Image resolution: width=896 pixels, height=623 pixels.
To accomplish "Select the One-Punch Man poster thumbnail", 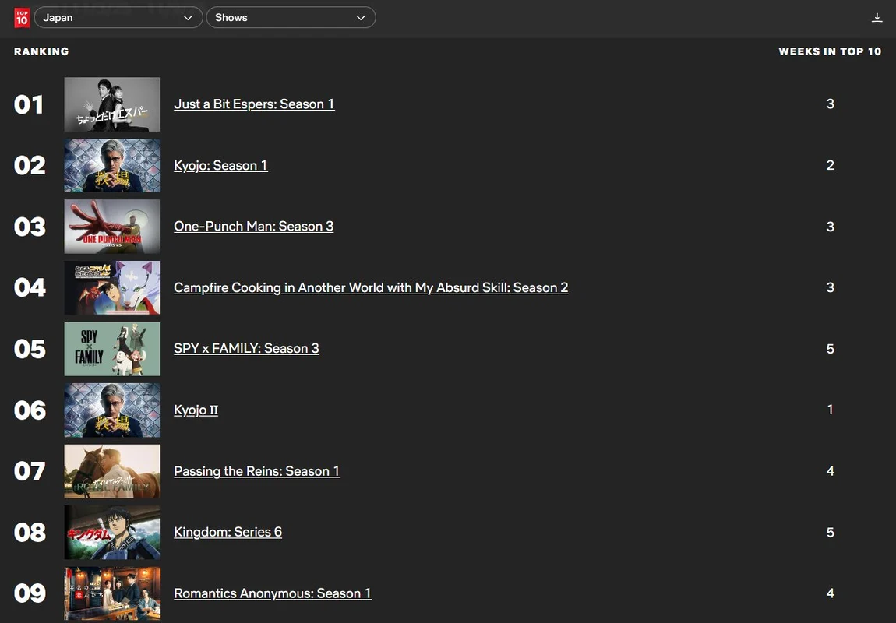I will coord(112,227).
